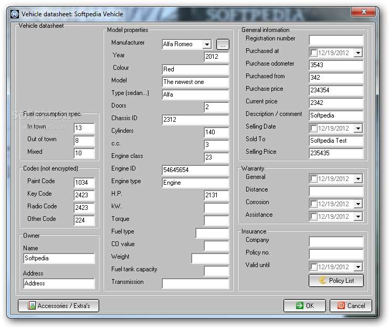Click the Current price field

tap(336, 103)
